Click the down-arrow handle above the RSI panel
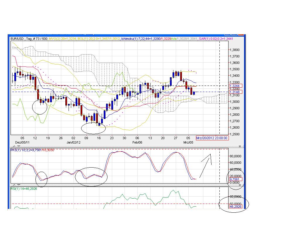 pos(19,185)
